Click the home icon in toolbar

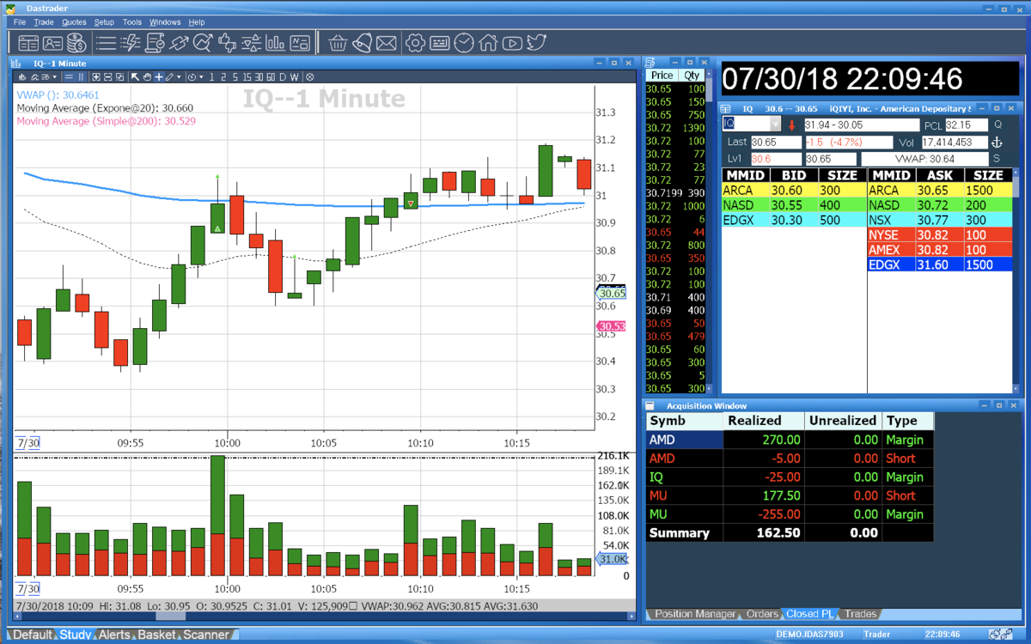pos(488,42)
